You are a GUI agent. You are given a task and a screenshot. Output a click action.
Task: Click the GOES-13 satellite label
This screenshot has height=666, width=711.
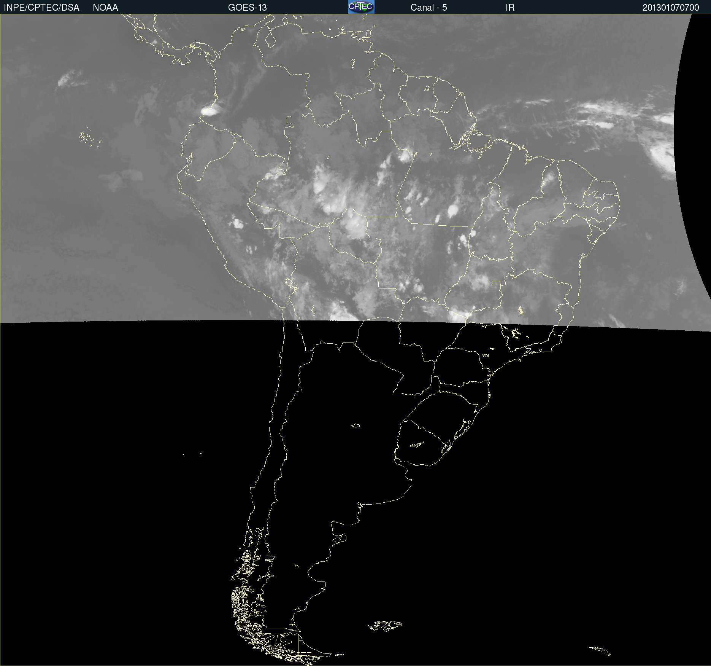(x=247, y=8)
